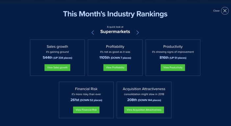Click the right chevron arrow beside Supermarkets

point(138,33)
